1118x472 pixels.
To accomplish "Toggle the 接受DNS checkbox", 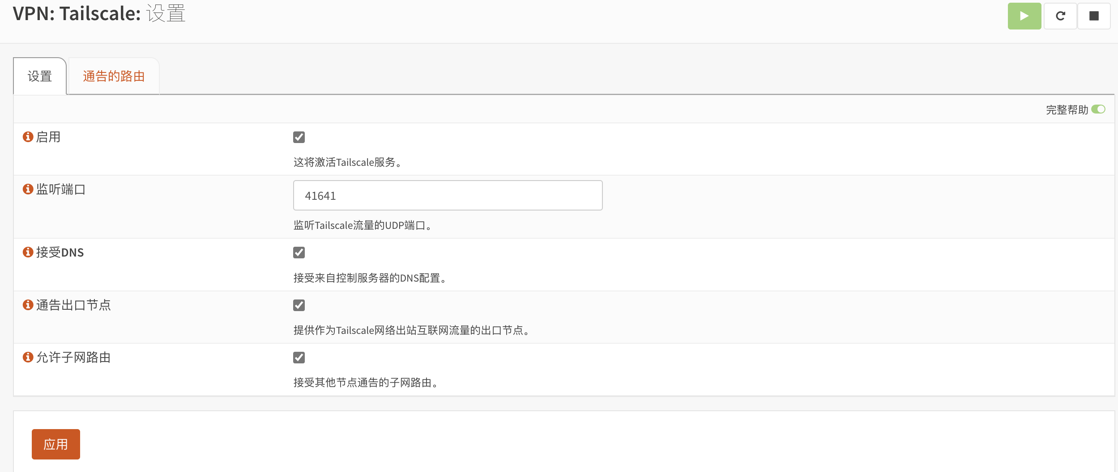I will click(299, 253).
